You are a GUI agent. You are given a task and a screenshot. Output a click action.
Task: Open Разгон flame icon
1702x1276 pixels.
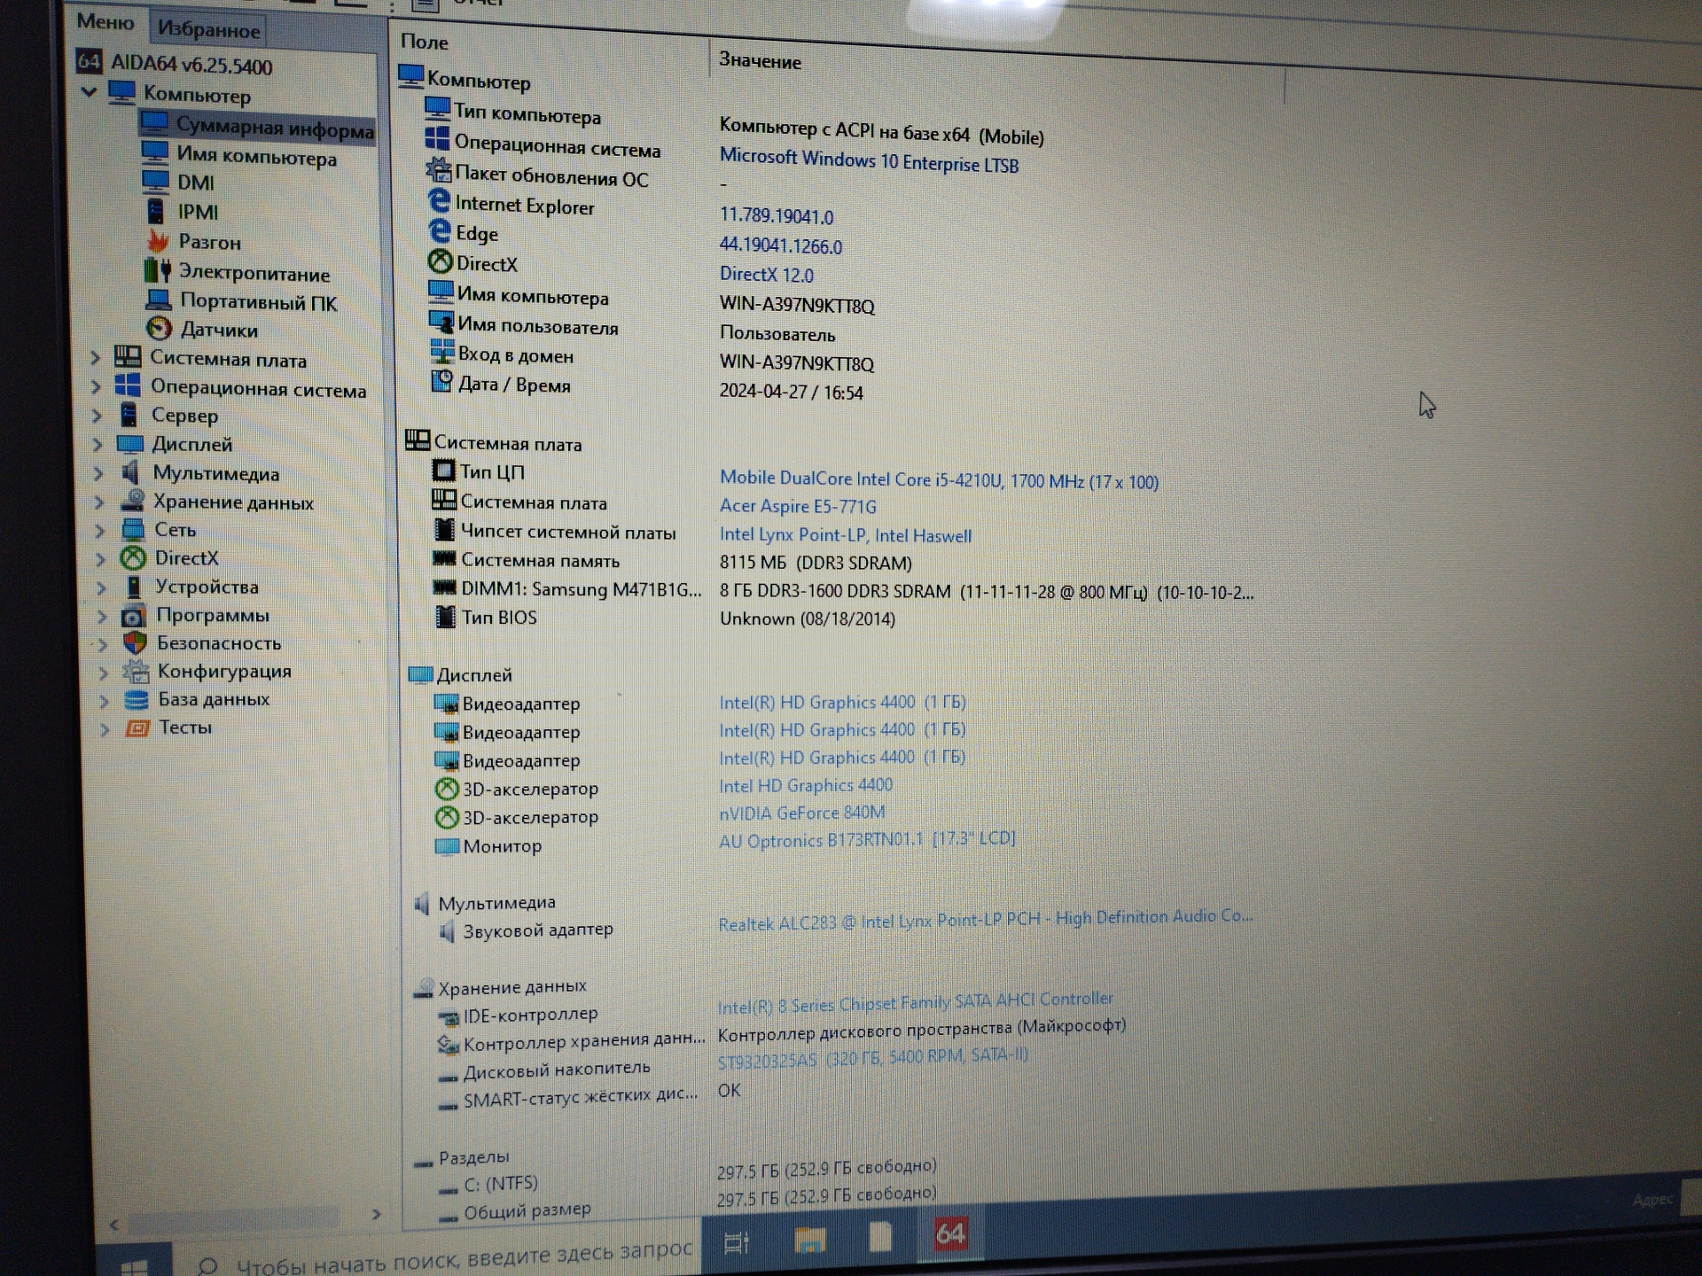pos(158,241)
